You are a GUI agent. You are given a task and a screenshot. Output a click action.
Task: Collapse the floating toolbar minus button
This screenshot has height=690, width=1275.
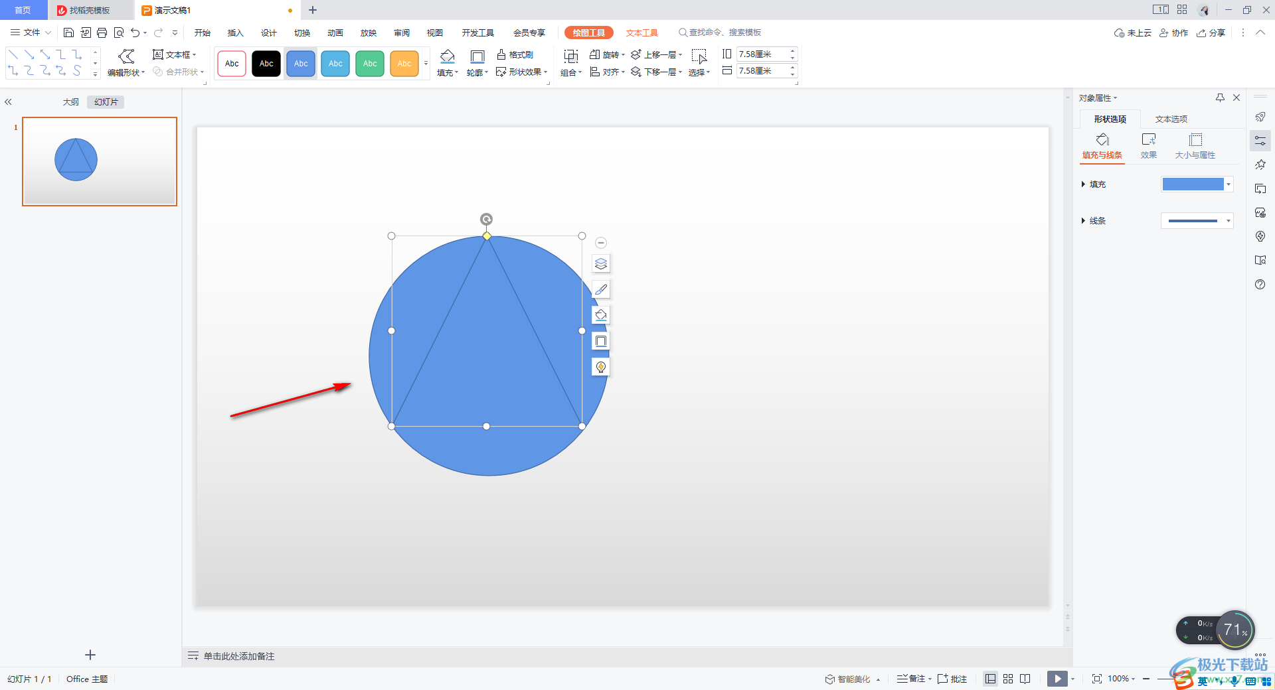tap(601, 243)
